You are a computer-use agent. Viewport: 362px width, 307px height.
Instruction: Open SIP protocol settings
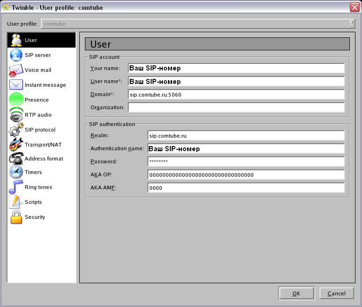point(42,130)
